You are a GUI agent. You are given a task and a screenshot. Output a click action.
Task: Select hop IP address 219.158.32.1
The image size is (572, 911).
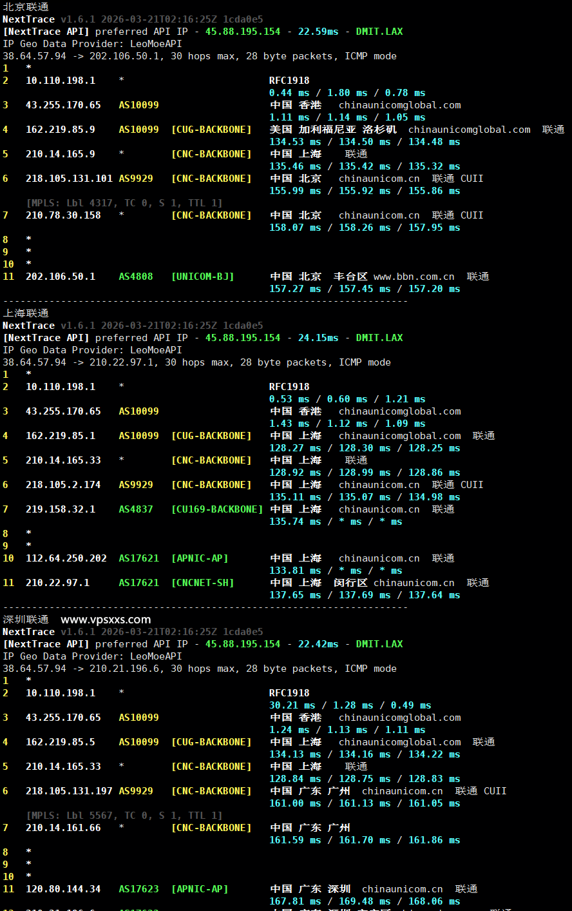point(61,509)
